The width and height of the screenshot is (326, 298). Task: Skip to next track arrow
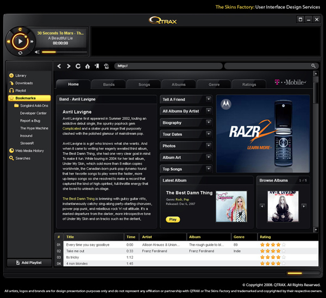[32, 41]
